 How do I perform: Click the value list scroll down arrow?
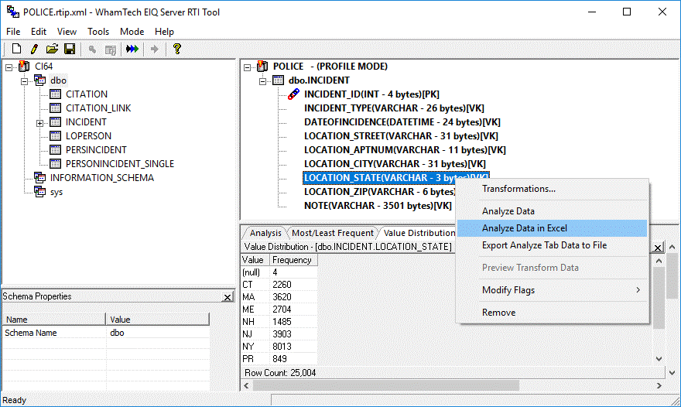(x=659, y=359)
